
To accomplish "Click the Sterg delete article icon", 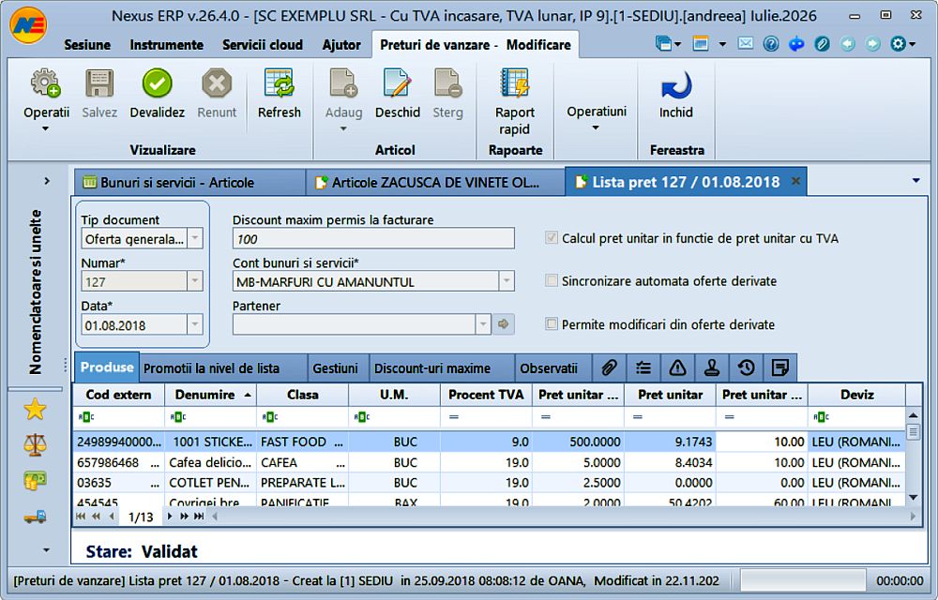I will (447, 83).
